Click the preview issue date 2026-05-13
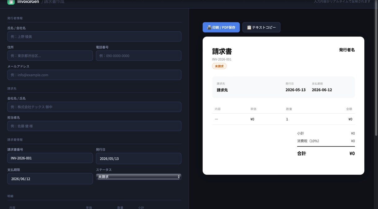The width and height of the screenshot is (378, 209). click(x=295, y=90)
